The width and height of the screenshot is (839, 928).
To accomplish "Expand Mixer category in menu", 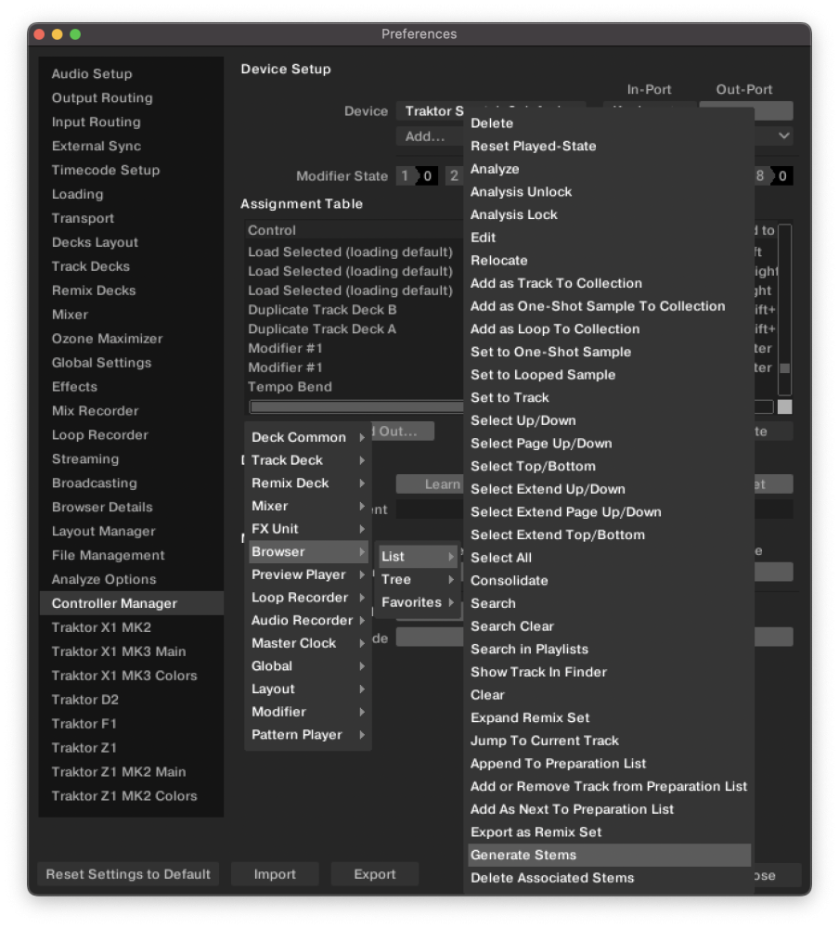I will pyautogui.click(x=308, y=506).
